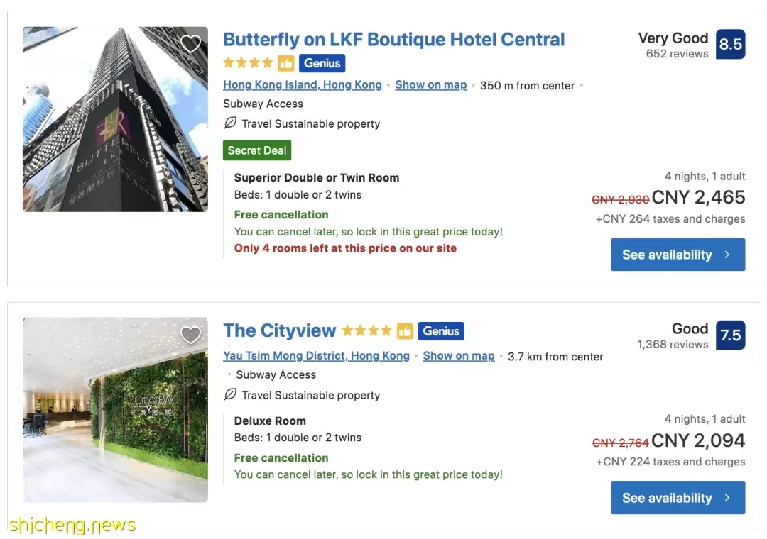
Task: Open Yau Tsim Mong District location link
Action: [316, 356]
